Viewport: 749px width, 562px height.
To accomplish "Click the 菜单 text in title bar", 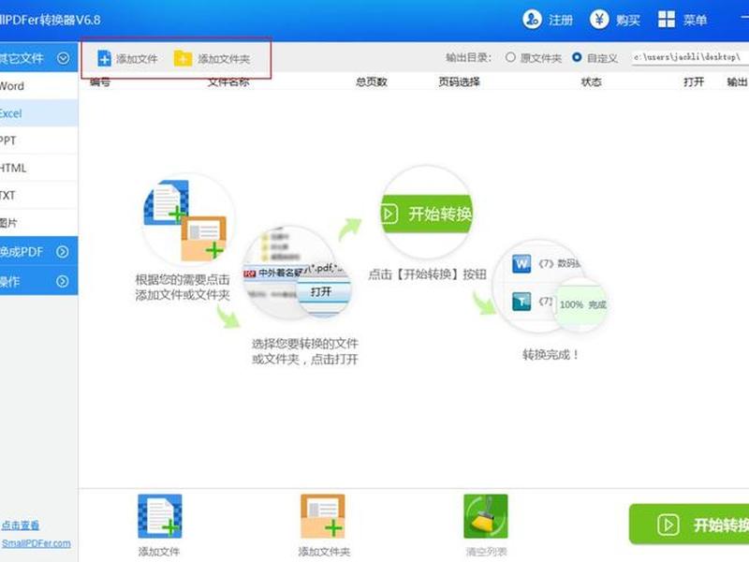I will click(695, 20).
